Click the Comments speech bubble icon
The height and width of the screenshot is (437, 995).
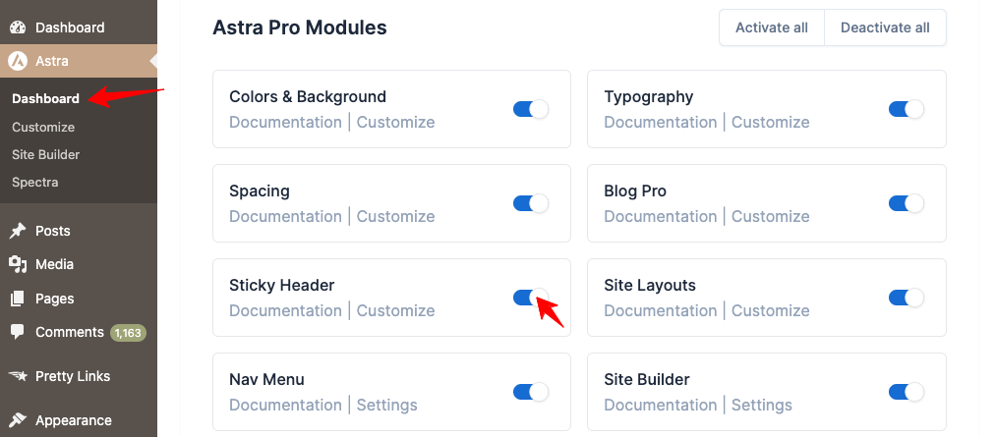tap(18, 332)
